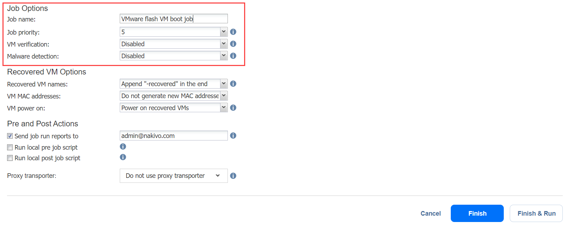567x228 pixels.
Task: Click the Finish button
Action: [x=477, y=213]
